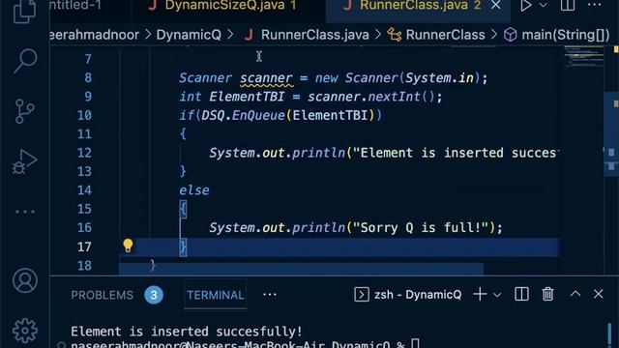Show additional activity bar views ellipsis
Viewport: 619px width, 348px height.
point(25,212)
